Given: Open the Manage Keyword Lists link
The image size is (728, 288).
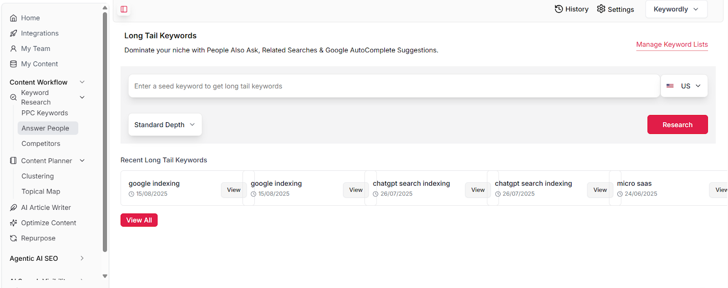Looking at the screenshot, I should (672, 45).
